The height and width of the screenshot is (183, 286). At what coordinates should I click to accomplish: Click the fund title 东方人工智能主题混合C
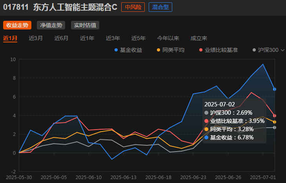pos(75,7)
